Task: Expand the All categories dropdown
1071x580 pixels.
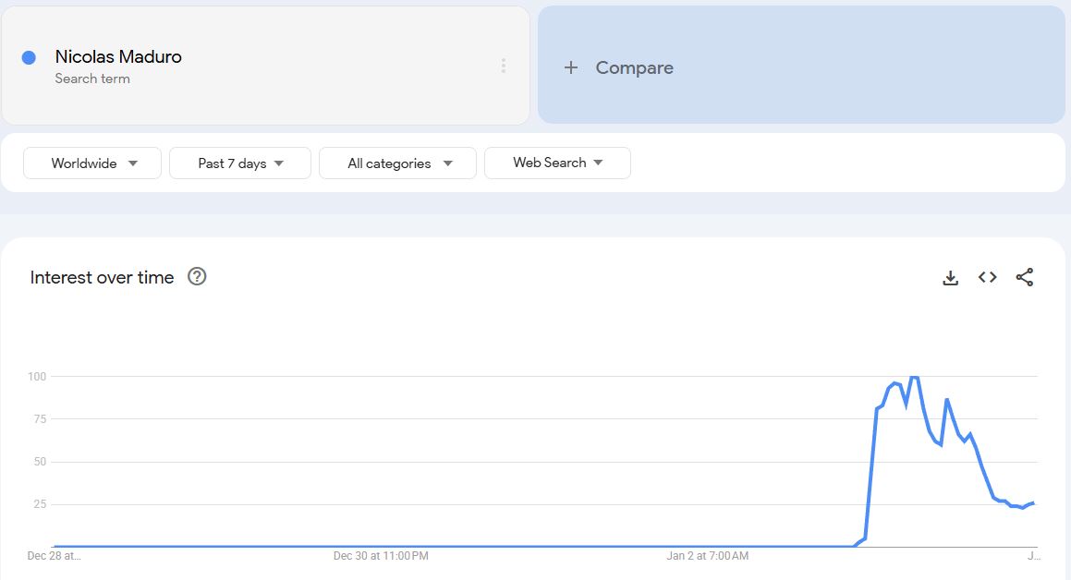Action: pos(397,163)
